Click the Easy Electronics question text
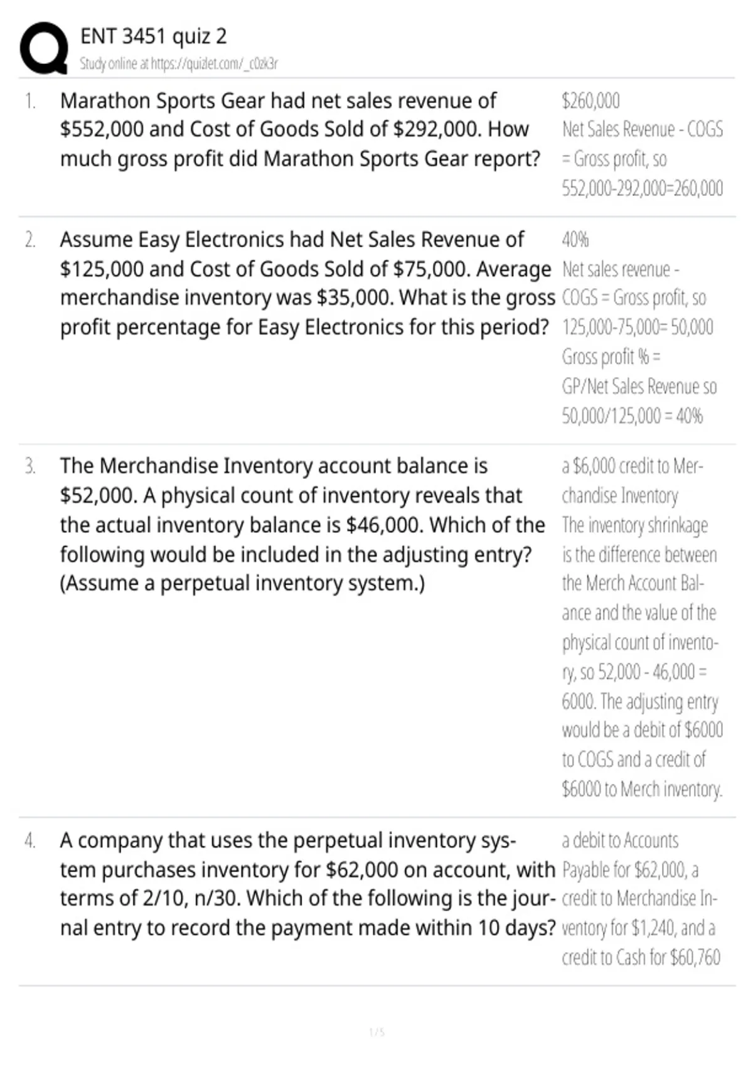Image resolution: width=753 pixels, height=1067 pixels. (307, 283)
